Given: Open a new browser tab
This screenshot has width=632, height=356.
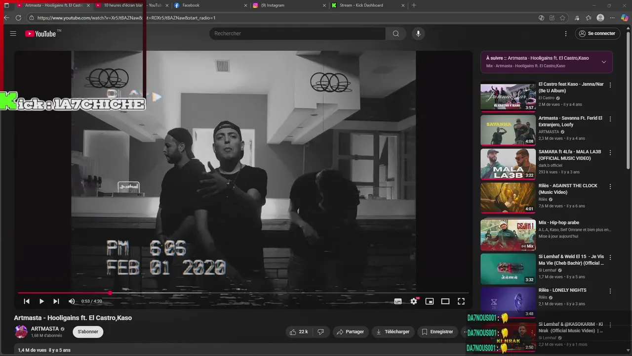Looking at the screenshot, I should (x=414, y=5).
